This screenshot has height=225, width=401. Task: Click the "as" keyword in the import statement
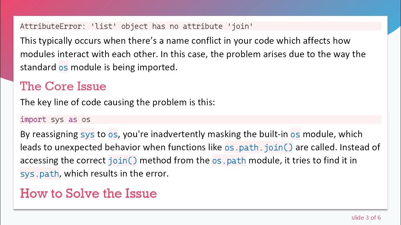point(73,119)
